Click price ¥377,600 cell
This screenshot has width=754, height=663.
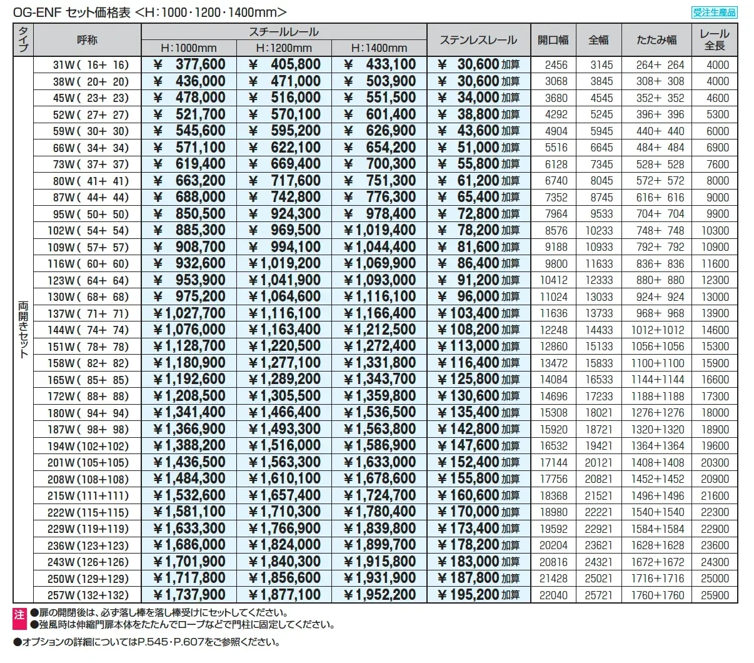(189, 64)
